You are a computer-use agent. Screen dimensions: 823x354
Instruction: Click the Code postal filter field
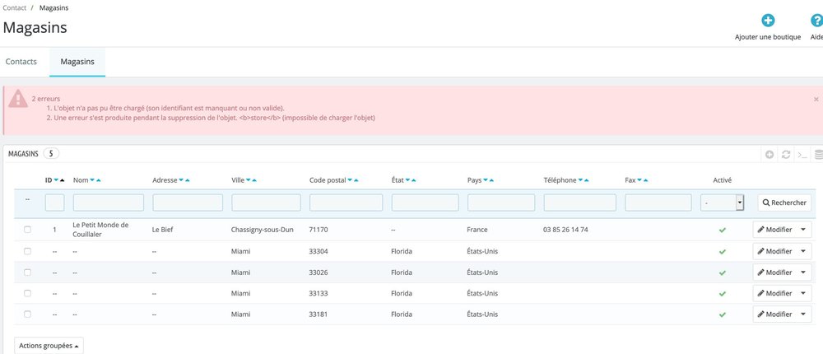pyautogui.click(x=346, y=203)
